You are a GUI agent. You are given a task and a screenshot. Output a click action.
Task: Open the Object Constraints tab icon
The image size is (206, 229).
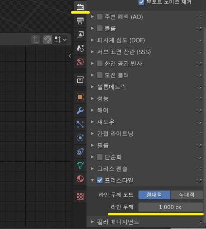point(80,152)
